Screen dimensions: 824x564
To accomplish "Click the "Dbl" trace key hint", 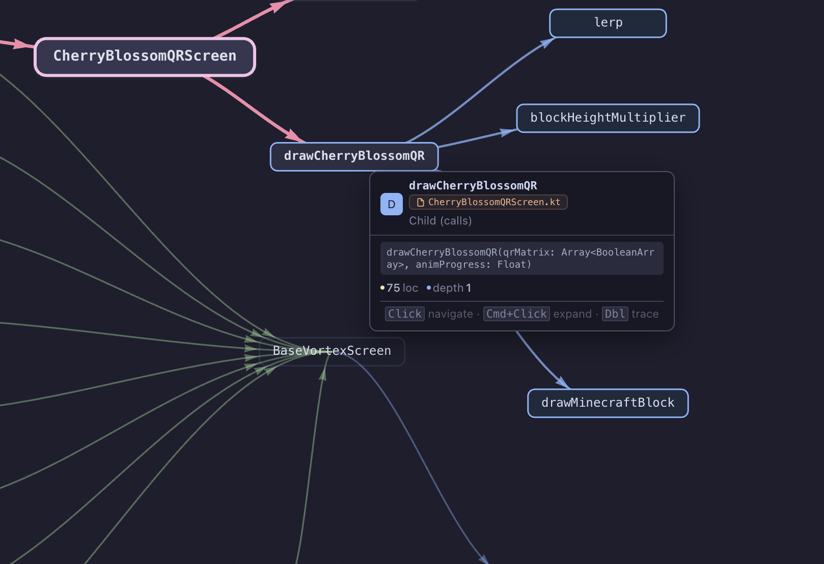I will 615,314.
